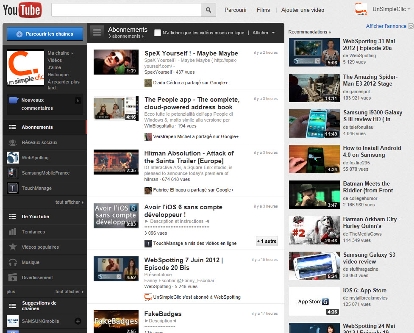Open the Afficher dropdown
This screenshot has width=414, height=333.
(264, 33)
